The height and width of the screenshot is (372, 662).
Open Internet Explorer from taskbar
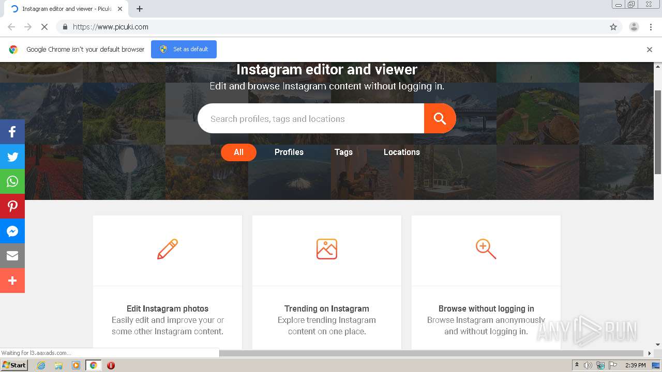(41, 365)
